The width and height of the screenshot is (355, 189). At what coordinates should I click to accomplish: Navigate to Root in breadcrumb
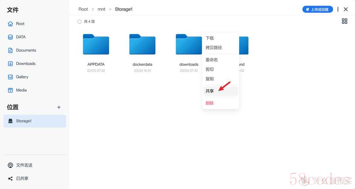click(83, 9)
